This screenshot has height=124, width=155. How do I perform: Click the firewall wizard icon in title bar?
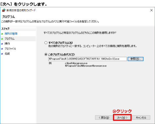tap(3, 10)
